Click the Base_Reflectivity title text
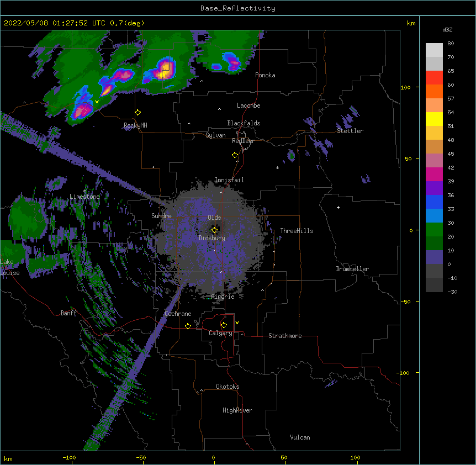Viewport: 476px width, 465px height. 238,8
